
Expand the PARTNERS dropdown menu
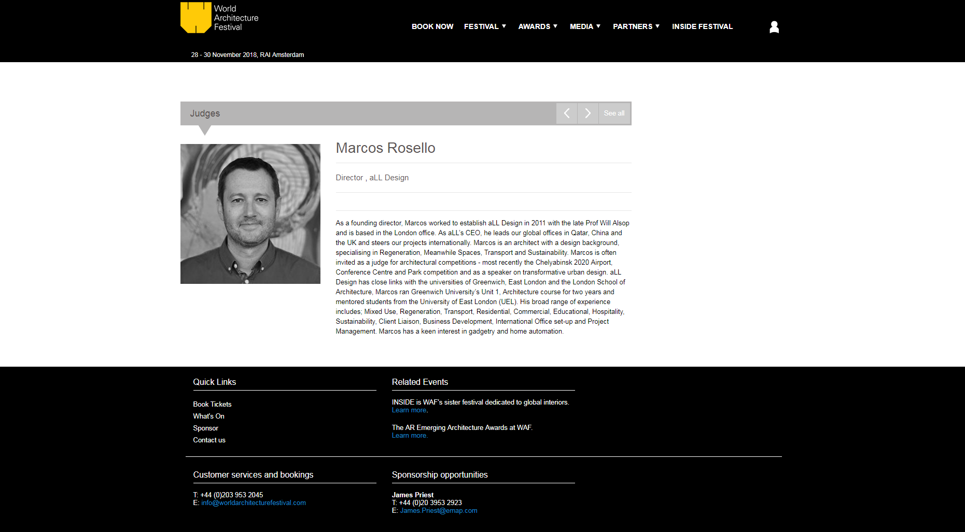(x=636, y=26)
